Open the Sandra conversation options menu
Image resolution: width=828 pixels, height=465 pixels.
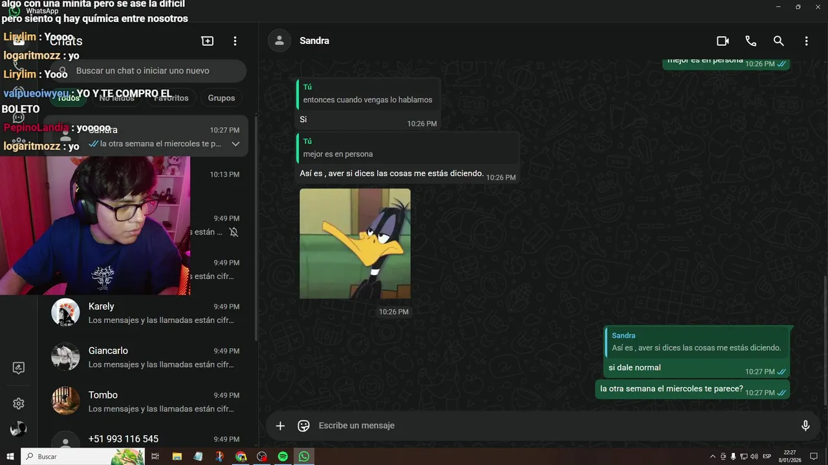point(807,41)
